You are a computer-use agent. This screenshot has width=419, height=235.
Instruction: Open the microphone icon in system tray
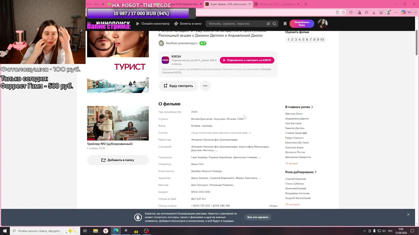[374, 231]
